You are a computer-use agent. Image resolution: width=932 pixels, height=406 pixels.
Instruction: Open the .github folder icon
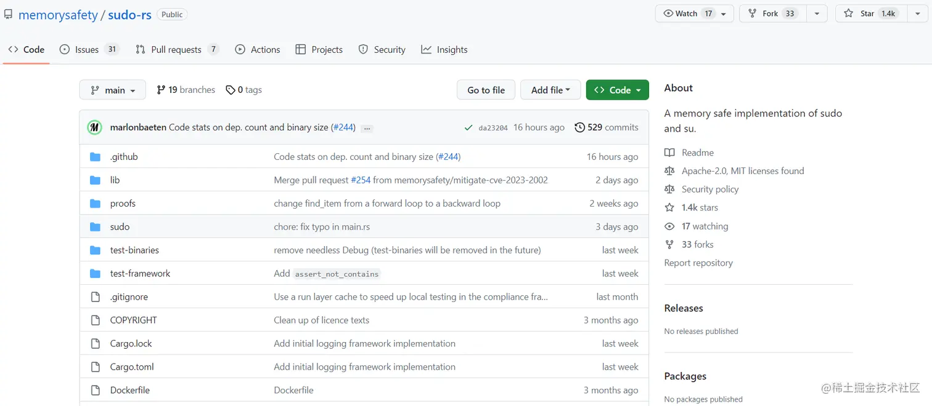tap(95, 157)
